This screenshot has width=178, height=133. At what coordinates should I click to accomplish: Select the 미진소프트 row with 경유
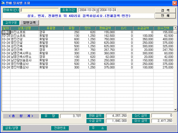click(x=88, y=32)
